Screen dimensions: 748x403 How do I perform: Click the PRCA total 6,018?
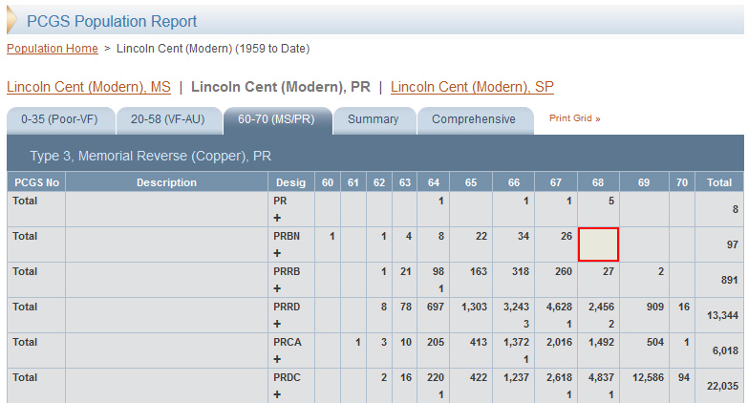(725, 350)
